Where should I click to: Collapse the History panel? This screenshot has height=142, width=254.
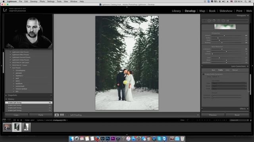(6, 99)
